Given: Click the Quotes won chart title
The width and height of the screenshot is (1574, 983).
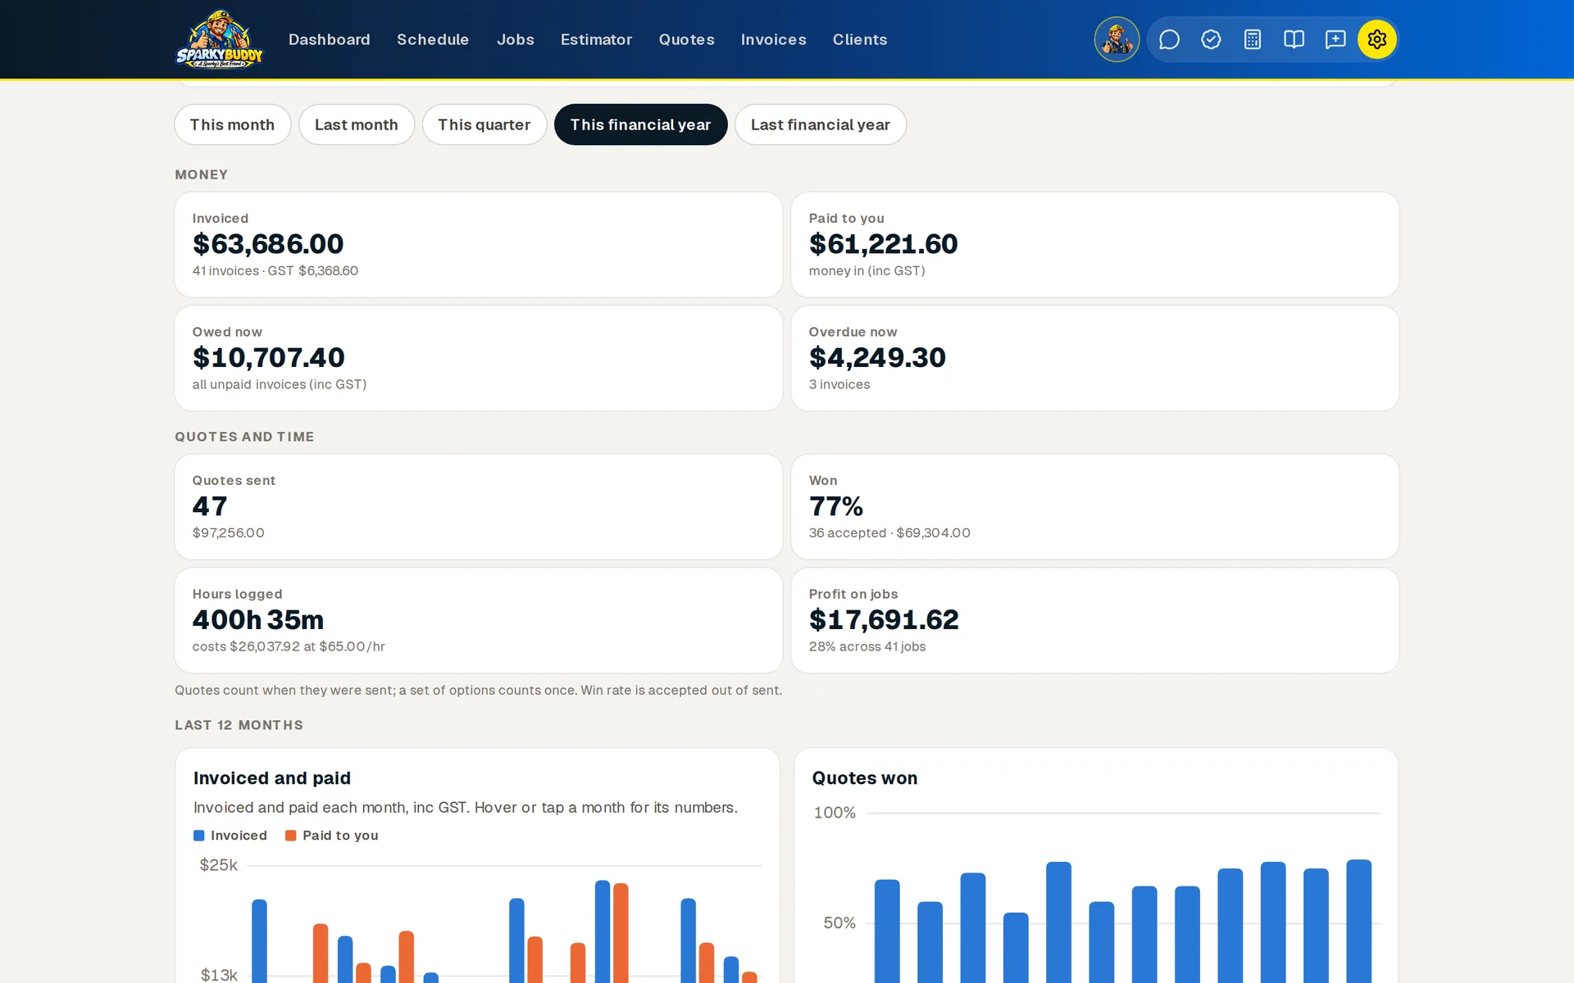Looking at the screenshot, I should point(865,778).
